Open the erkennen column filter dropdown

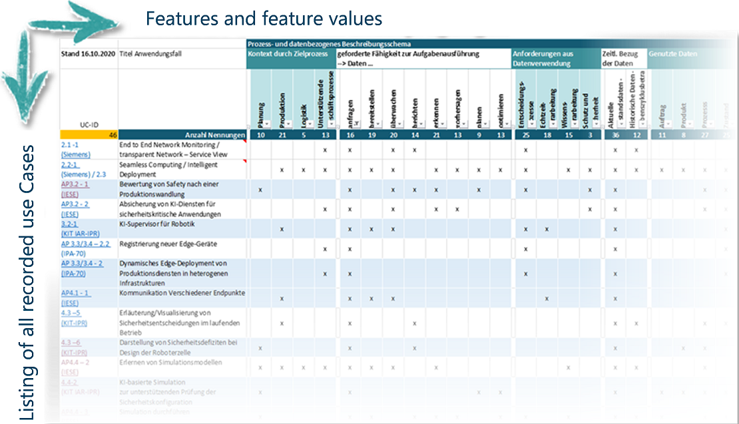point(443,124)
